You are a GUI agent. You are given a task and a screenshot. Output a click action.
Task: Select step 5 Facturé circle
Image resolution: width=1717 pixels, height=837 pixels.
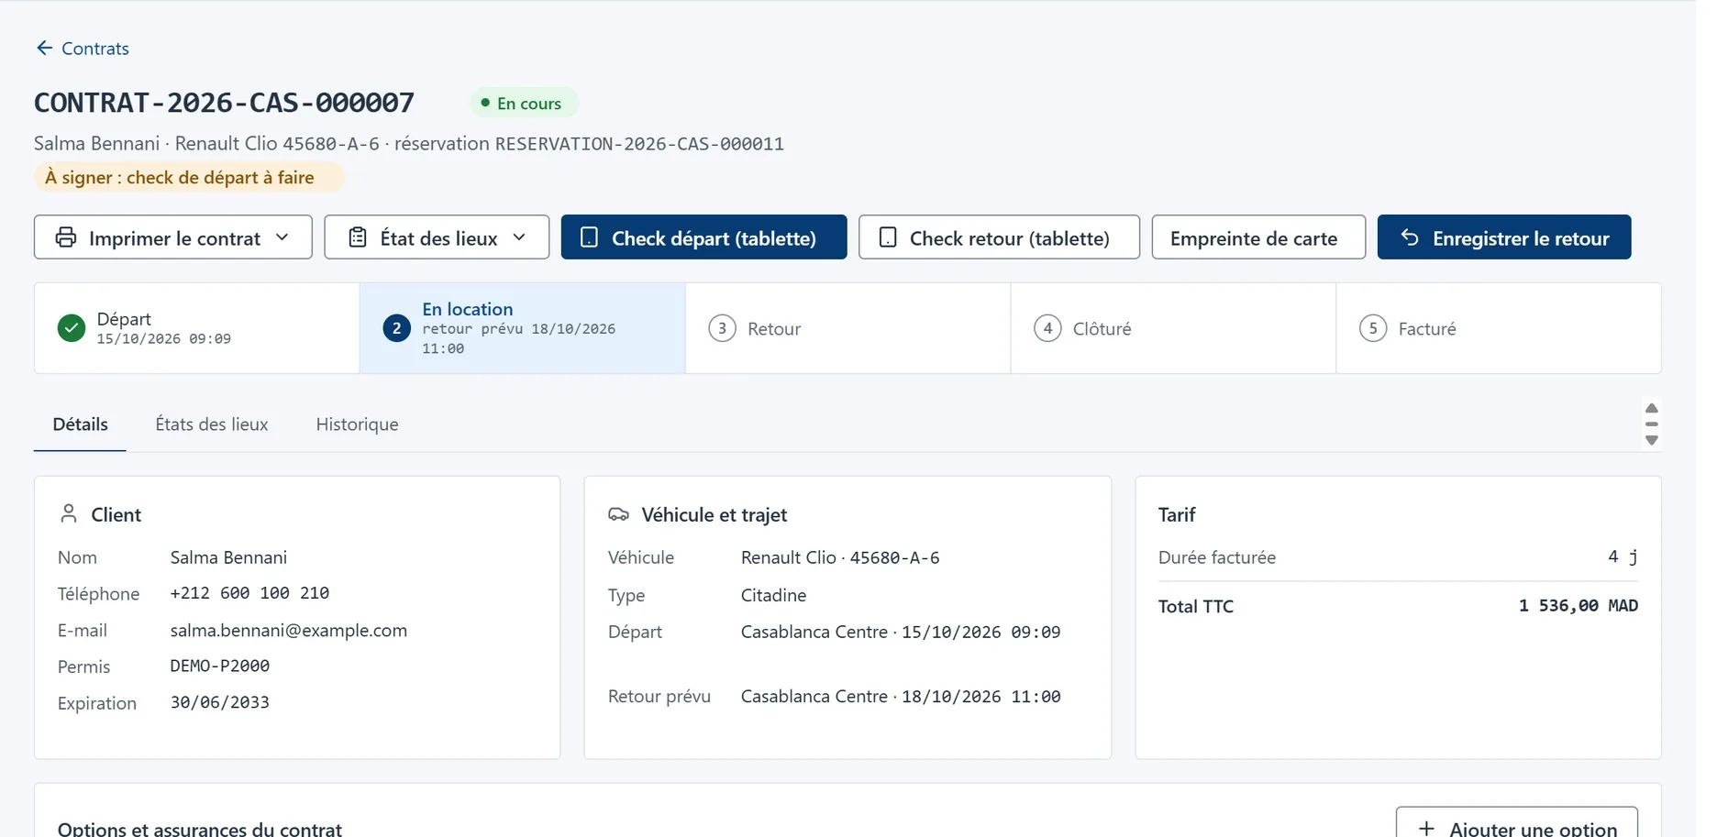point(1373,328)
